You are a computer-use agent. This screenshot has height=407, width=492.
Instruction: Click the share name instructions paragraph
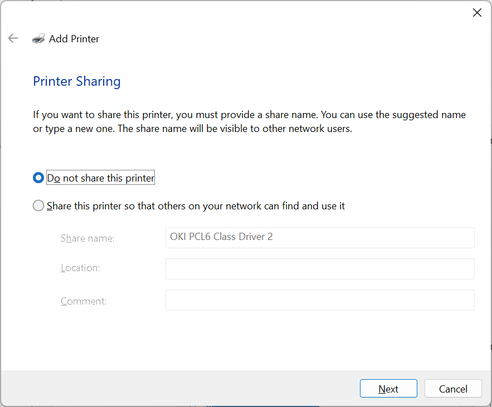pos(249,122)
